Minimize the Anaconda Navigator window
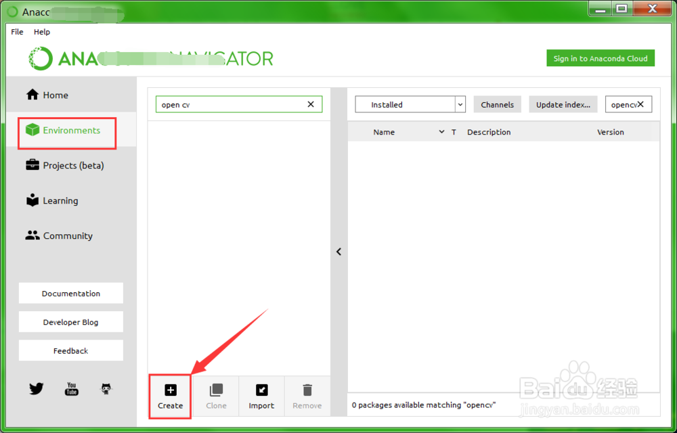 600,8
